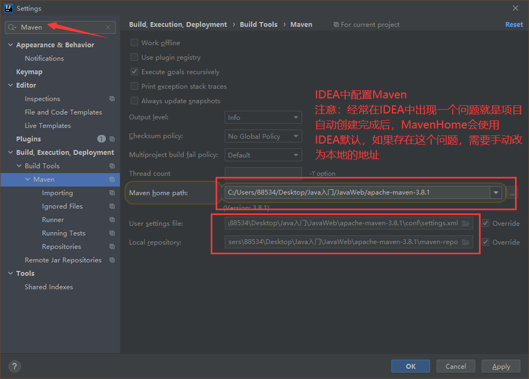Click the search magnifier icon
This screenshot has width=529, height=379.
12,27
